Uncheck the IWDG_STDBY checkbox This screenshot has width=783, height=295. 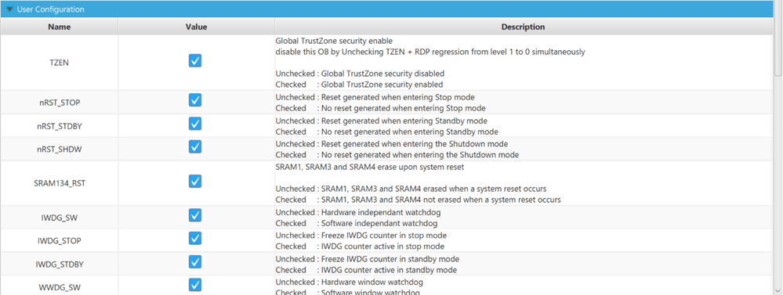[195, 261]
